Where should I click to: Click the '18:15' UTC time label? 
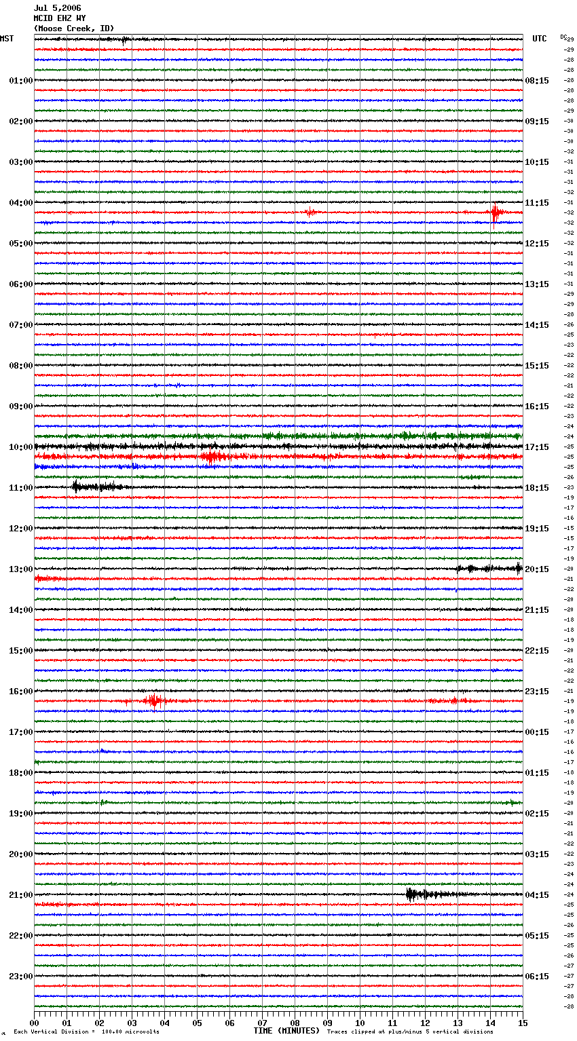click(x=537, y=488)
